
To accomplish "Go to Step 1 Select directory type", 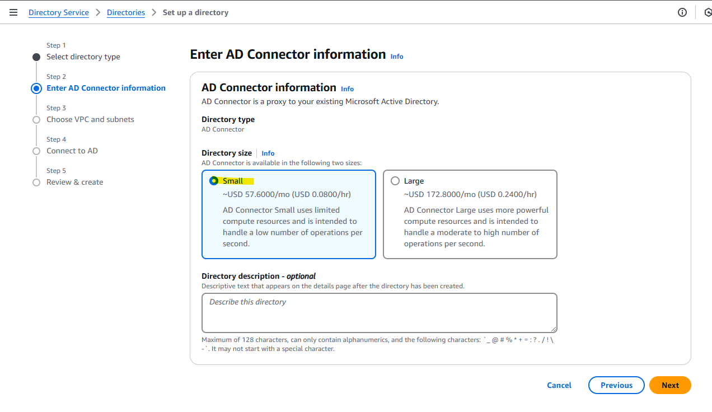I will (83, 57).
